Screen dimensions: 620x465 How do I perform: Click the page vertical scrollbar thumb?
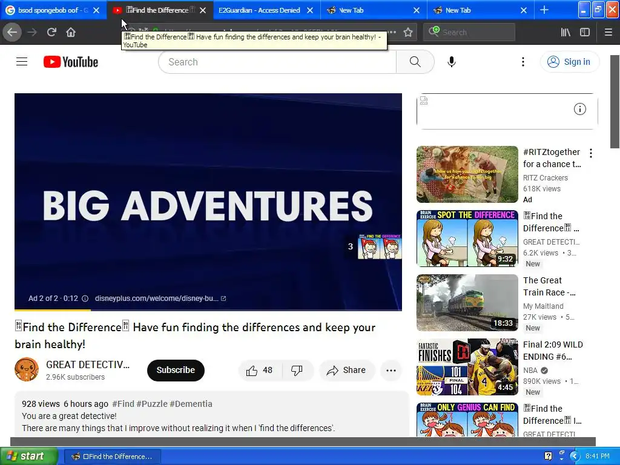tap(615, 102)
